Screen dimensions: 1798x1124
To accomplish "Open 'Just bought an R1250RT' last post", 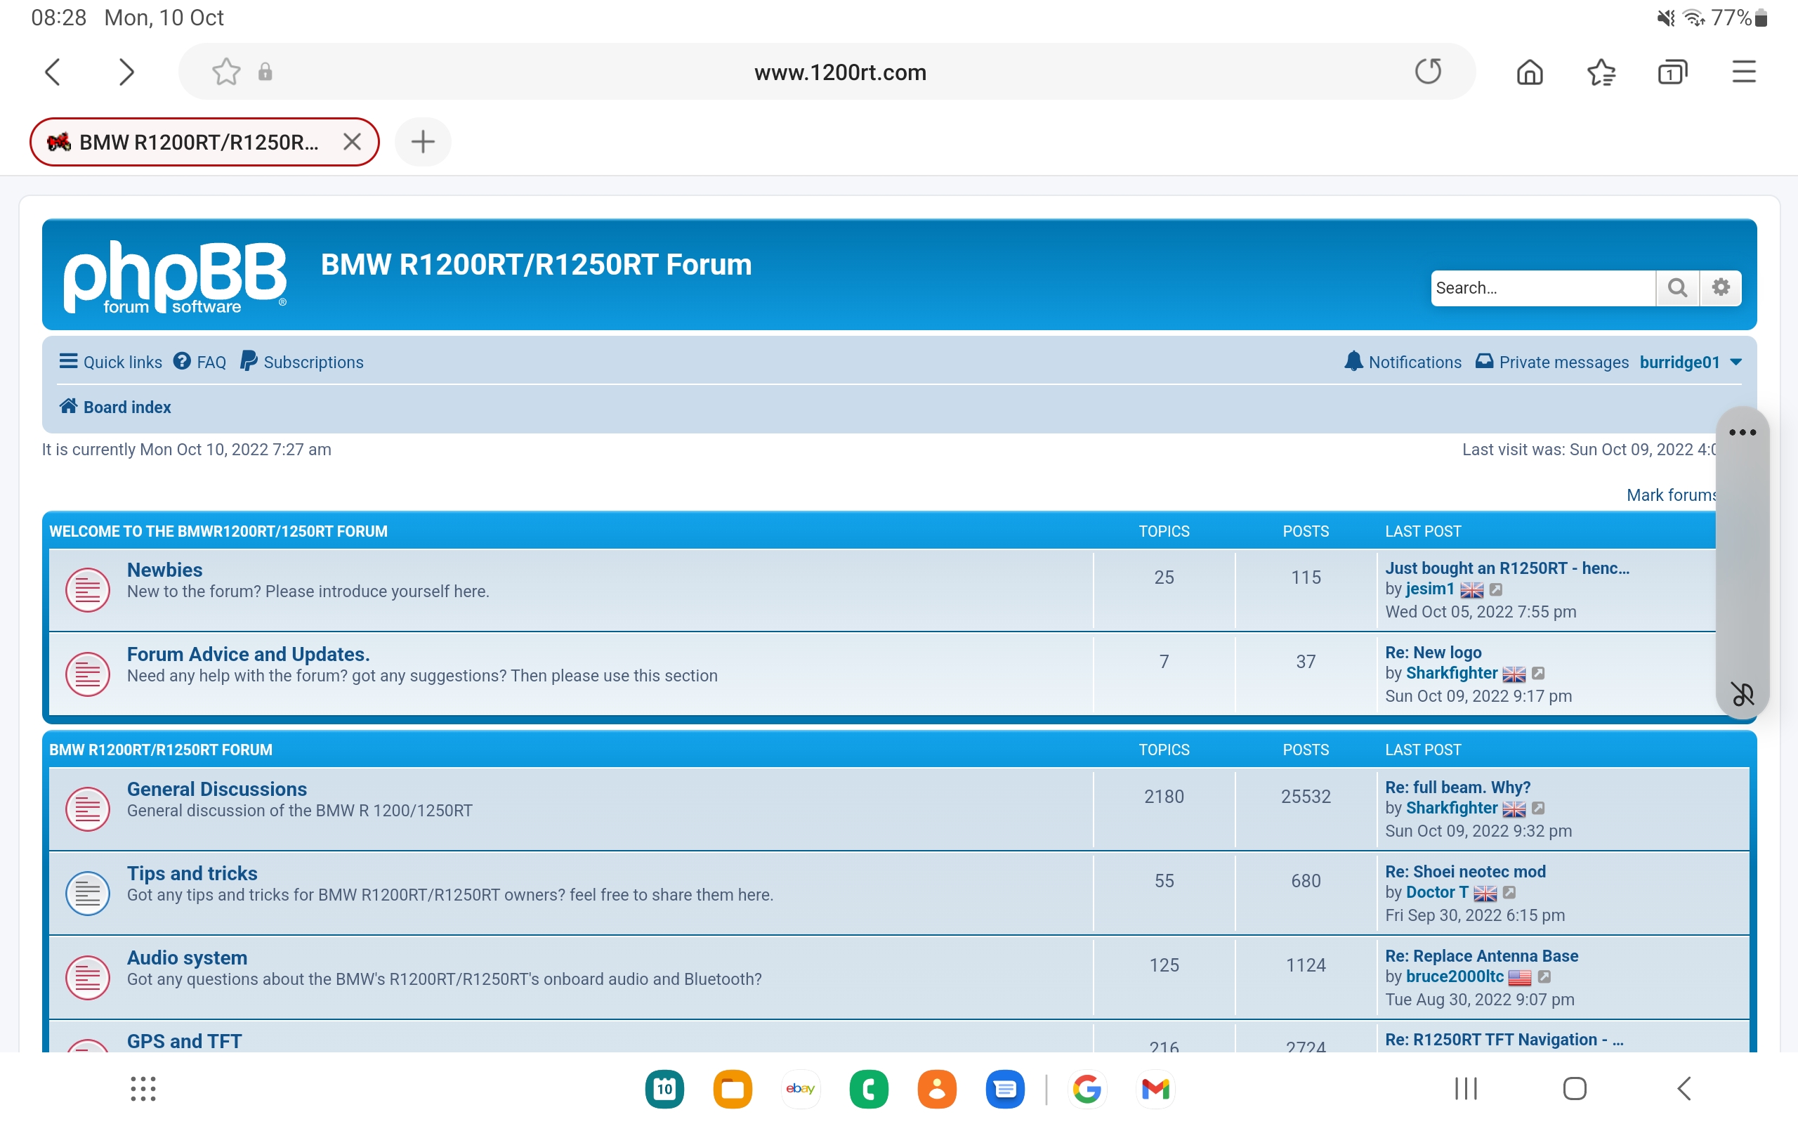I will pyautogui.click(x=1507, y=568).
